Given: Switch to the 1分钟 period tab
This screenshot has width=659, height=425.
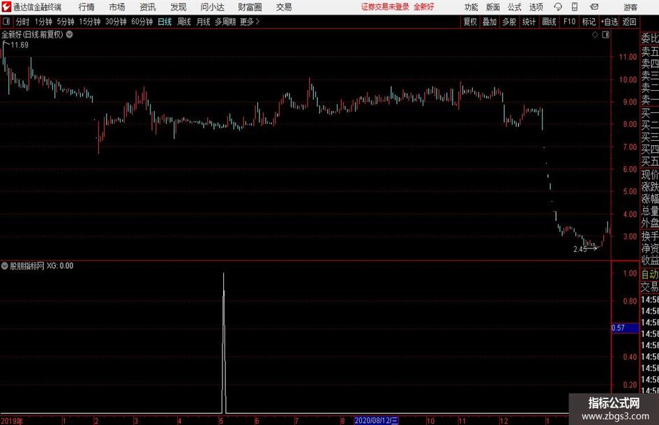Looking at the screenshot, I should click(x=43, y=22).
